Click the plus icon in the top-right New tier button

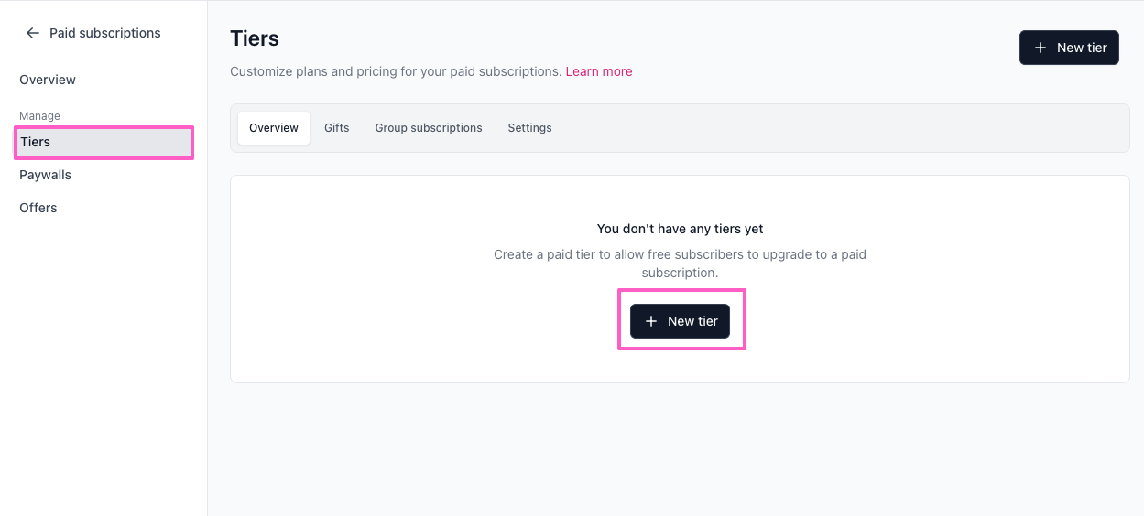pos(1040,48)
